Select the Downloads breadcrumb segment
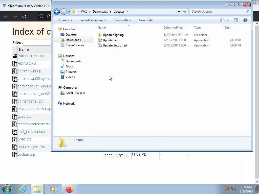The width and height of the screenshot is (259, 194). [x=100, y=12]
